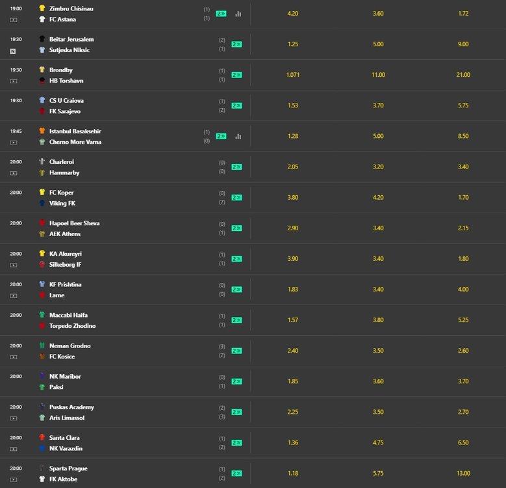This screenshot has width=506, height=488.
Task: Select Brondby home win odds 1.071
Action: [x=293, y=75]
